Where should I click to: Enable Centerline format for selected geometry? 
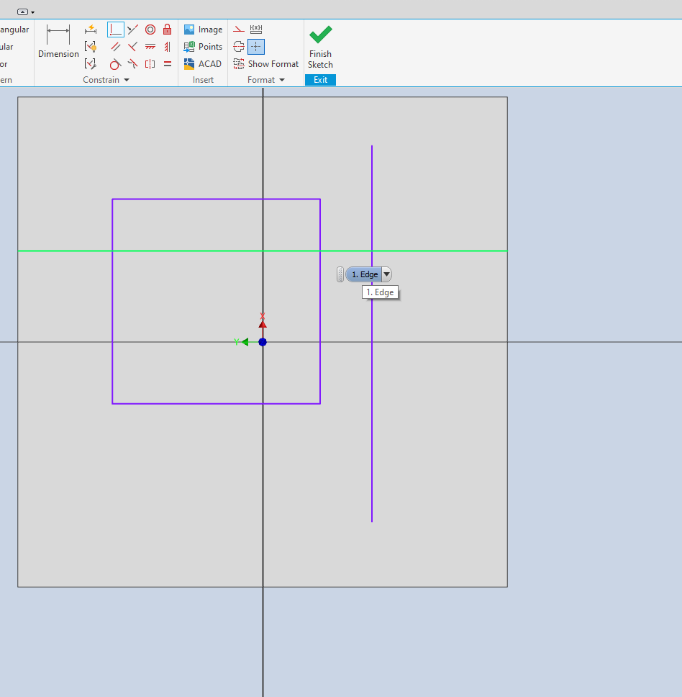[238, 46]
